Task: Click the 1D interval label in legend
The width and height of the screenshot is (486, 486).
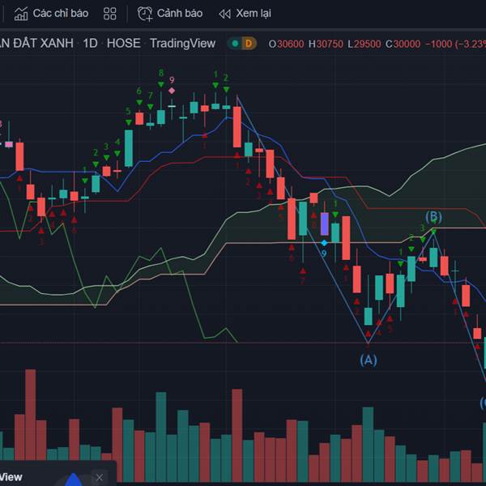Action: tap(90, 44)
